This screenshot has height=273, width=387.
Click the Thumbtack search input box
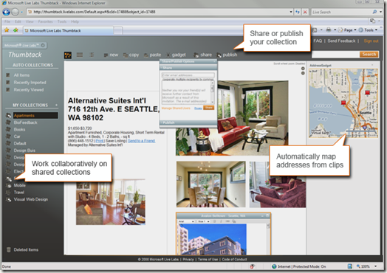(335, 55)
